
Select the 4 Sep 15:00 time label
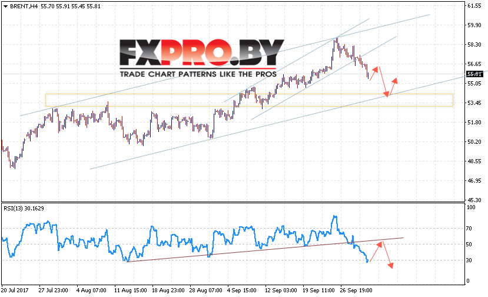pyautogui.click(x=242, y=291)
